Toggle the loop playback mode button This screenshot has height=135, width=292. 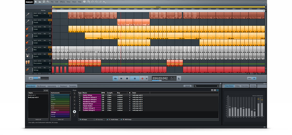pyautogui.click(x=115, y=79)
